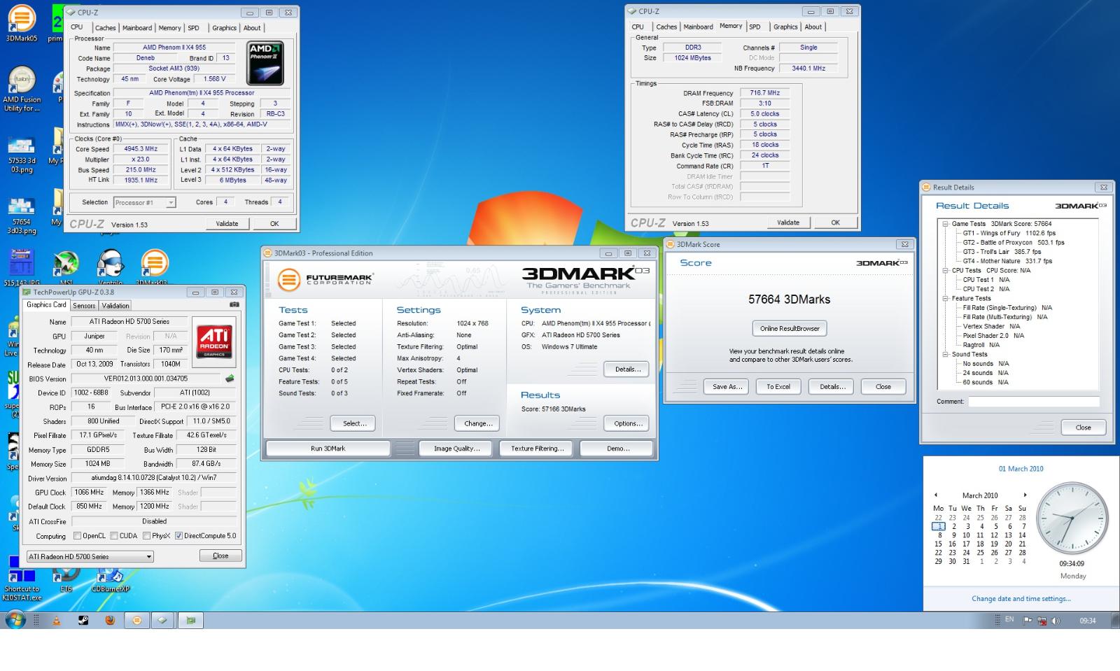This screenshot has width=1120, height=671.
Task: Click the To Excel button in 3DMark Score
Action: (x=778, y=386)
